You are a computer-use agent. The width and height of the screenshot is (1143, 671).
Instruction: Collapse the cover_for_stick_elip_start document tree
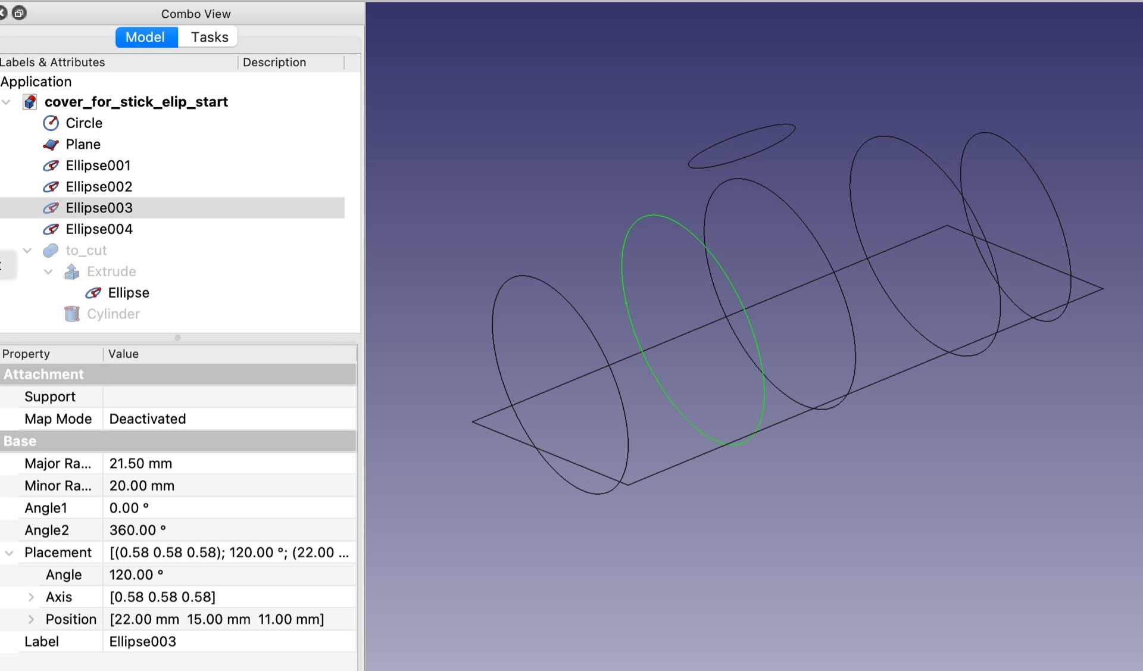click(x=7, y=102)
